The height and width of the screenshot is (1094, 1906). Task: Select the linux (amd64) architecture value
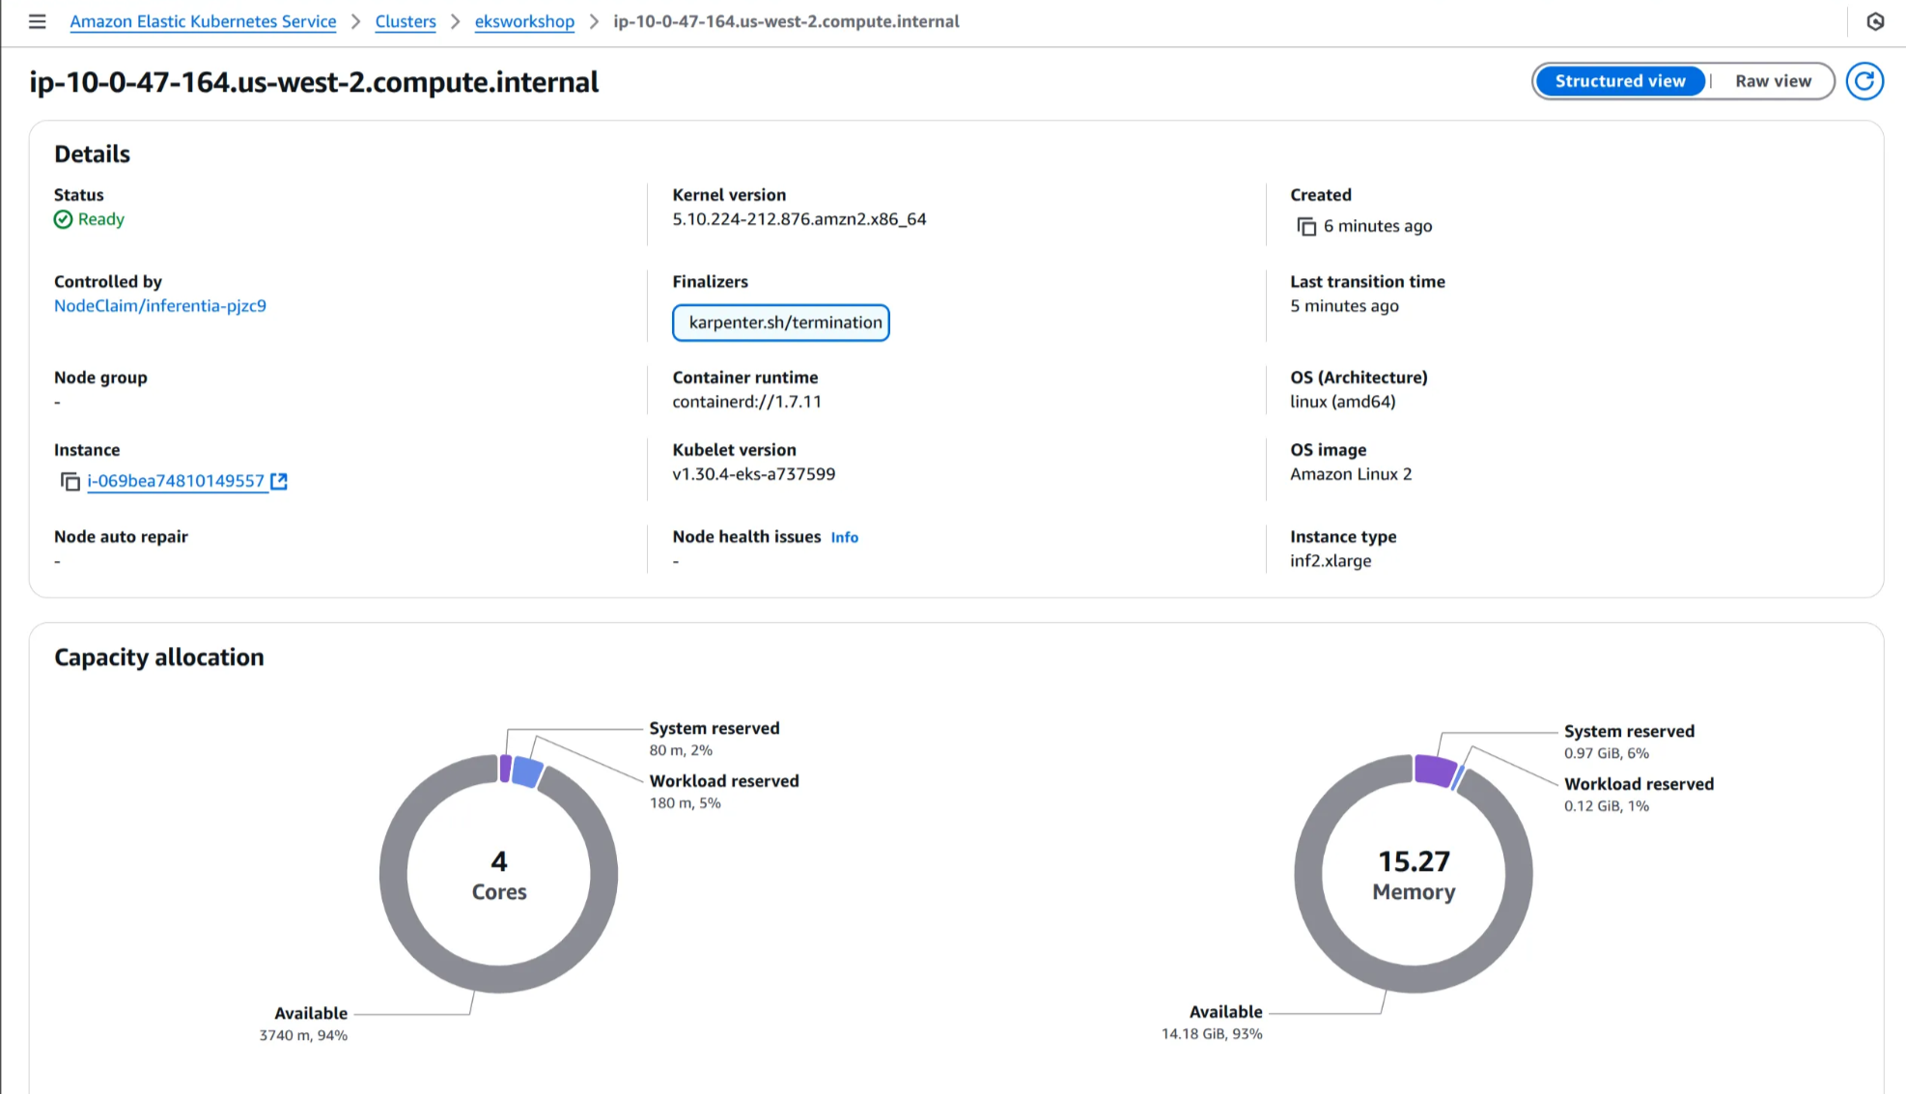pos(1343,402)
